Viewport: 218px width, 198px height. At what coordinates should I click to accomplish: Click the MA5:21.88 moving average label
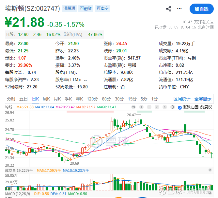(25, 107)
